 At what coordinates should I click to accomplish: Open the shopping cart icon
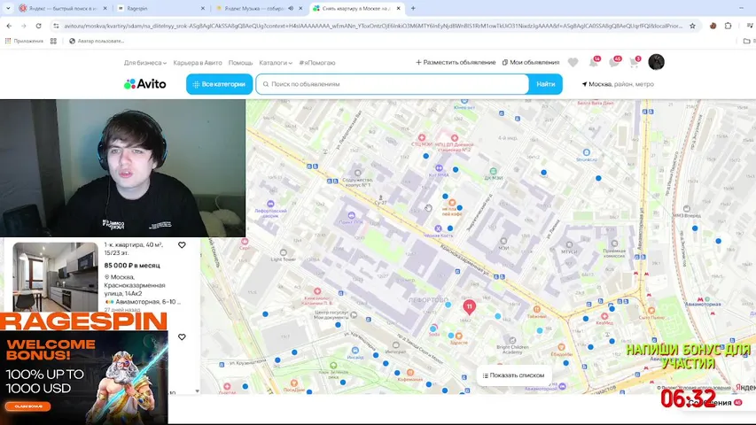pyautogui.click(x=634, y=62)
